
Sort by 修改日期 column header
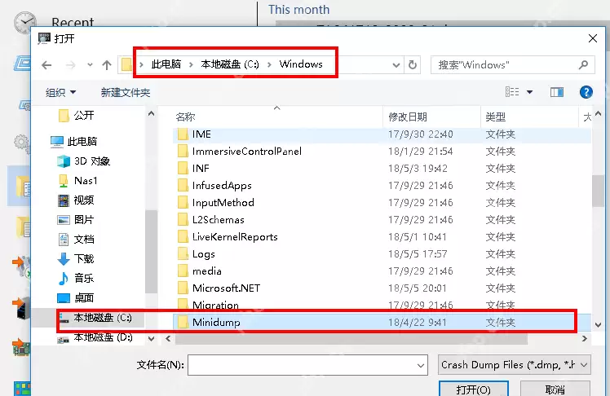pos(408,117)
